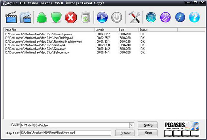Viewport: 207px width, 140px height.
Task: Click the add video file clapperboard icon
Action: pos(10,17)
